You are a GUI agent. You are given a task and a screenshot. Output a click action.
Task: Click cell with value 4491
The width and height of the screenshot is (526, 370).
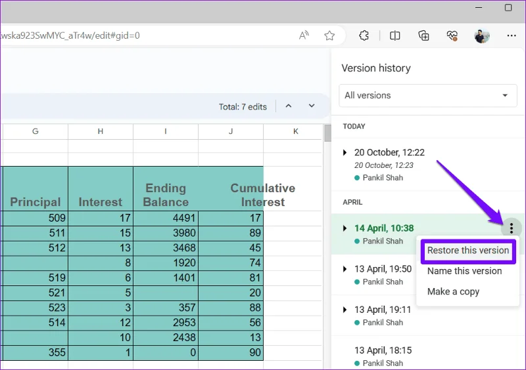(x=166, y=218)
